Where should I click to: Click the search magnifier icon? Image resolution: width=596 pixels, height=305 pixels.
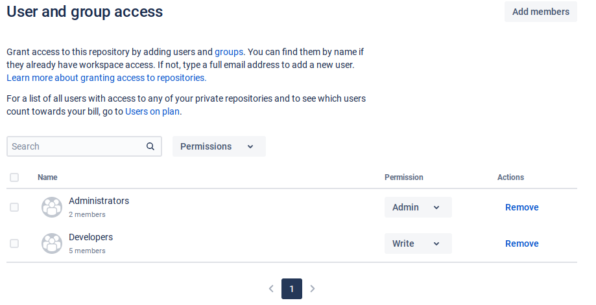150,146
